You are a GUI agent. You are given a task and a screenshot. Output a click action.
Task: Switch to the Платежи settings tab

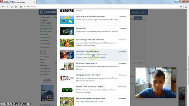(x=138, y=18)
